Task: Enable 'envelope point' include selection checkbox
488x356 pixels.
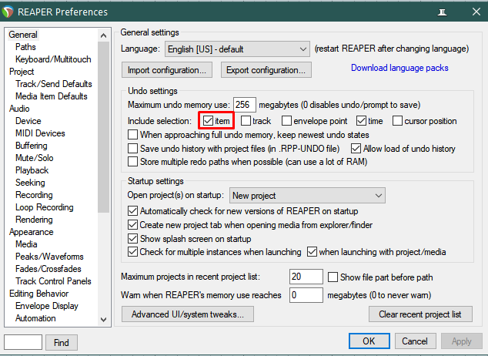Action: point(286,121)
